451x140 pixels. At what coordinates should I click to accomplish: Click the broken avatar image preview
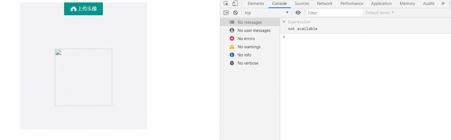[x=83, y=77]
